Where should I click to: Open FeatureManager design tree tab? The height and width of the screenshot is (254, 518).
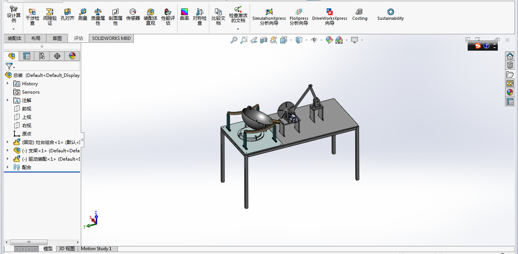(x=11, y=56)
